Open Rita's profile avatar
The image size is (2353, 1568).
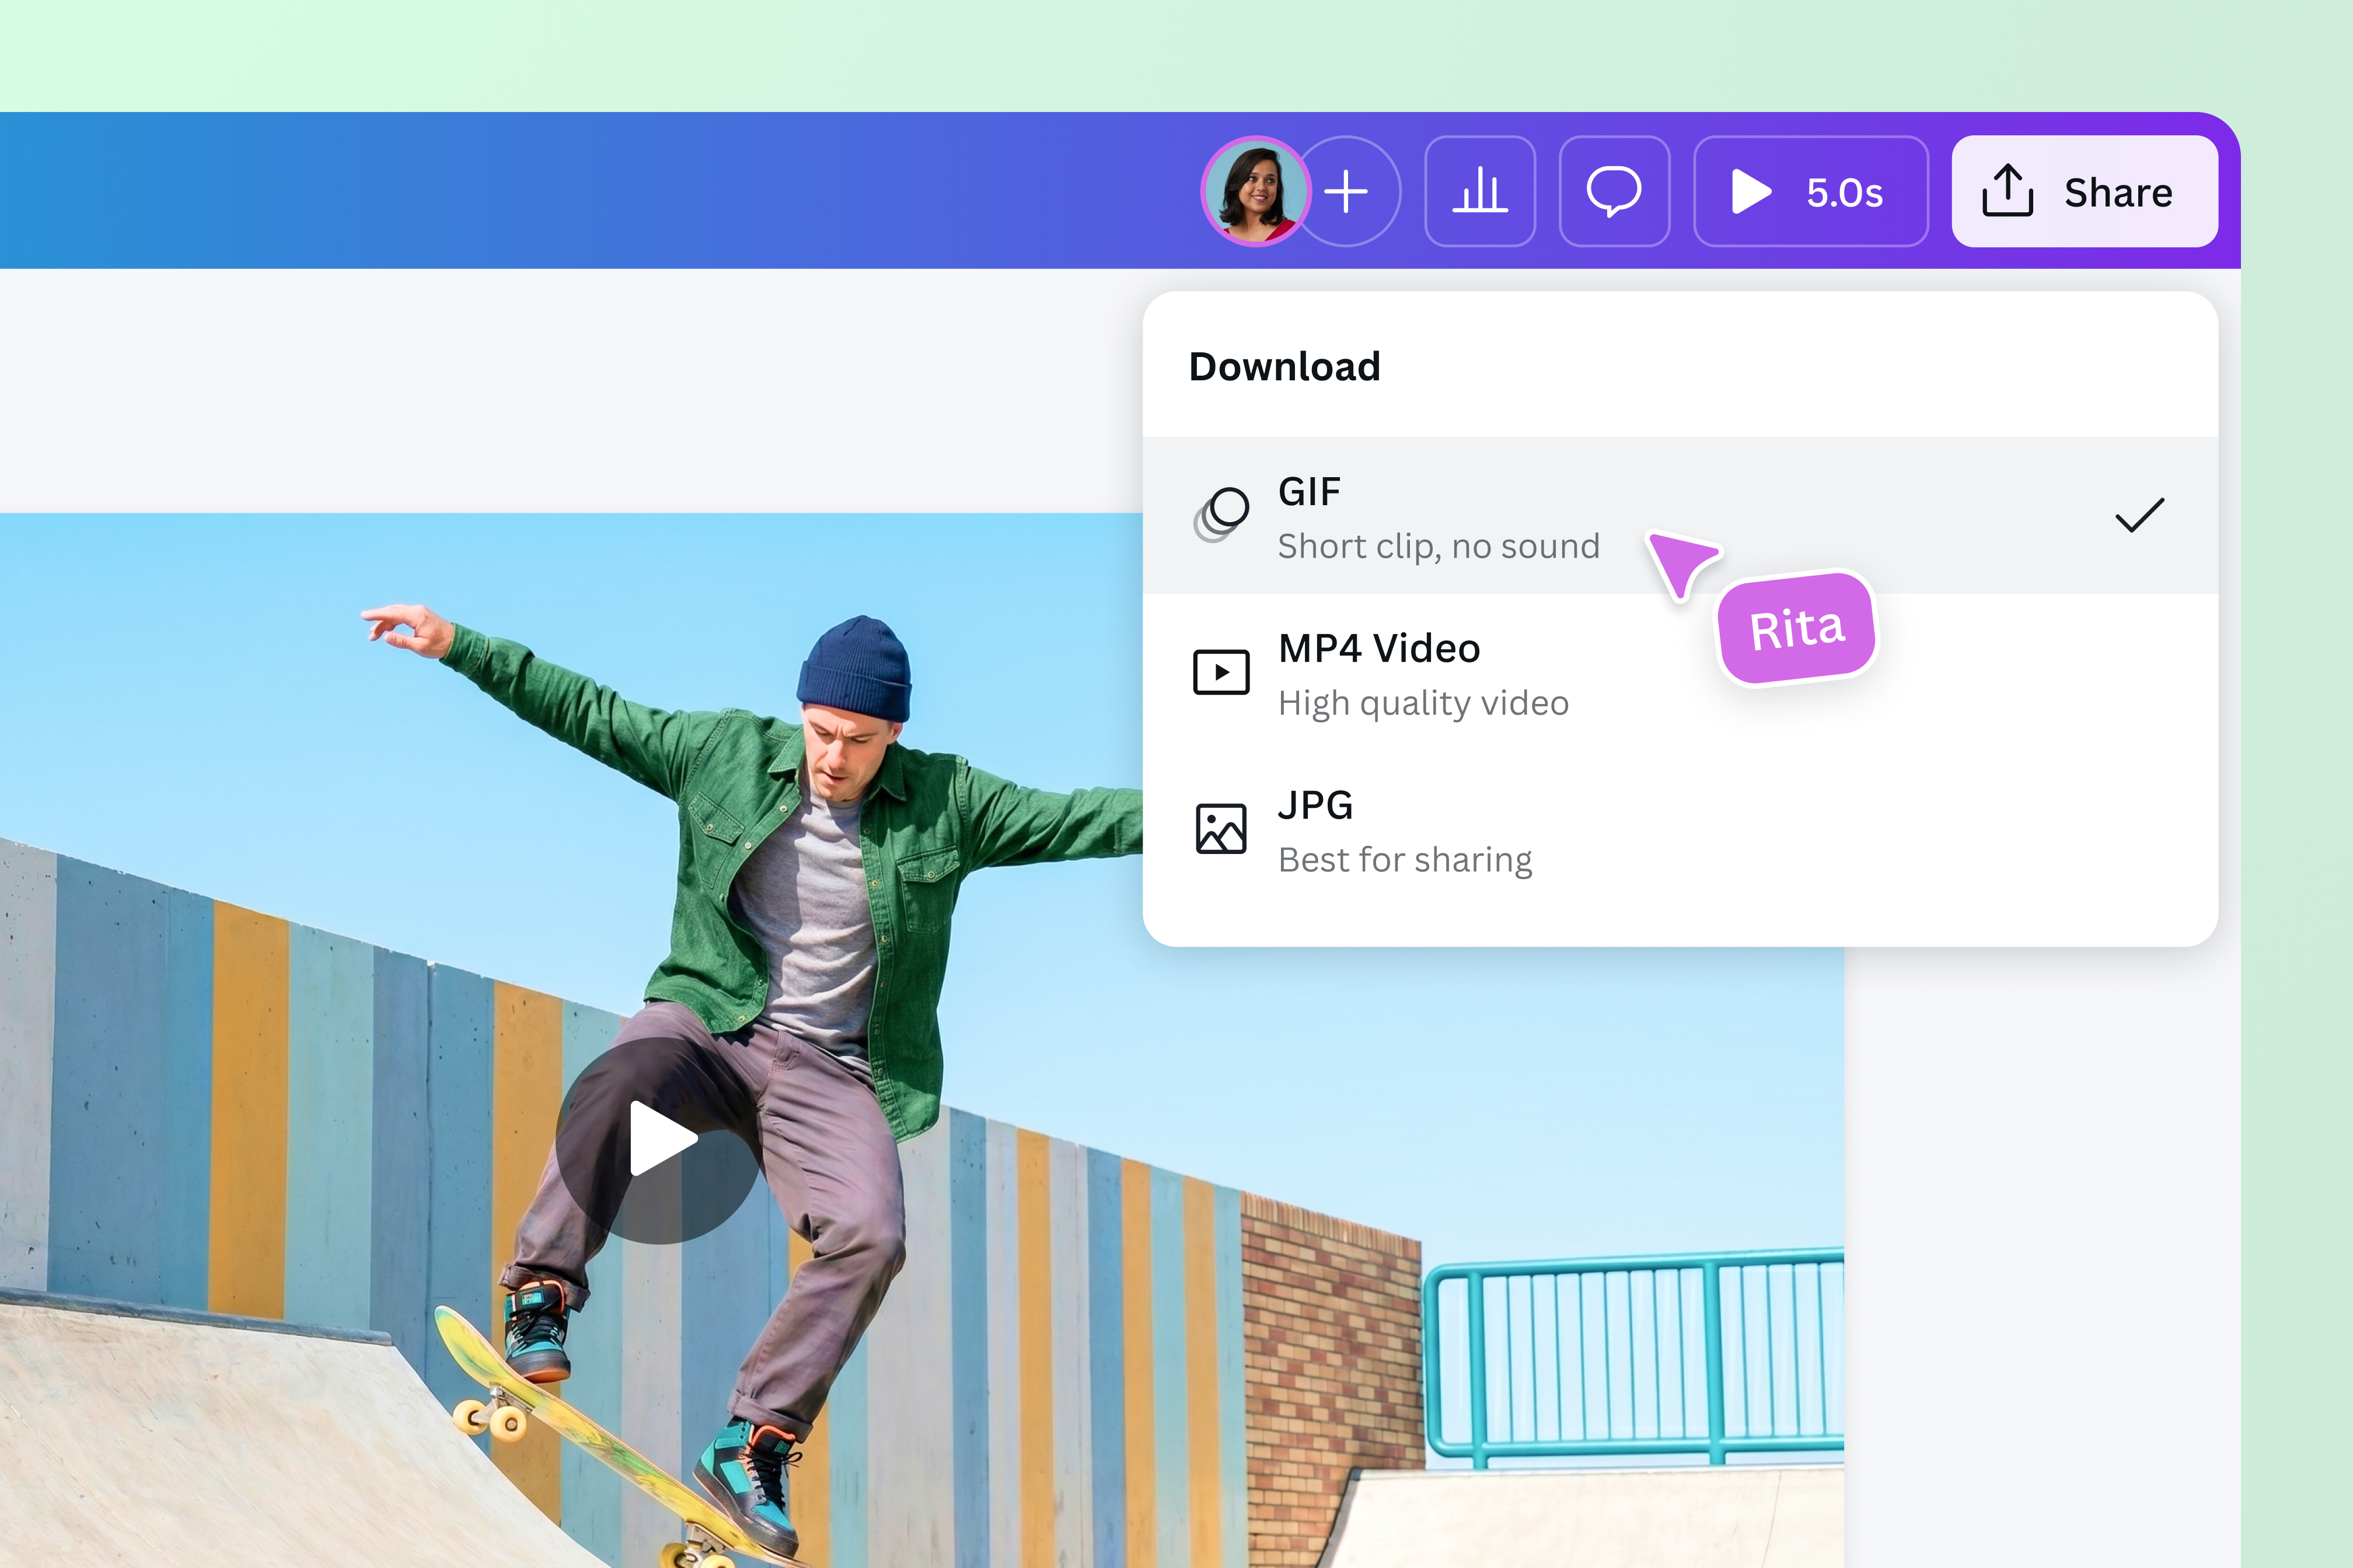[x=1255, y=191]
